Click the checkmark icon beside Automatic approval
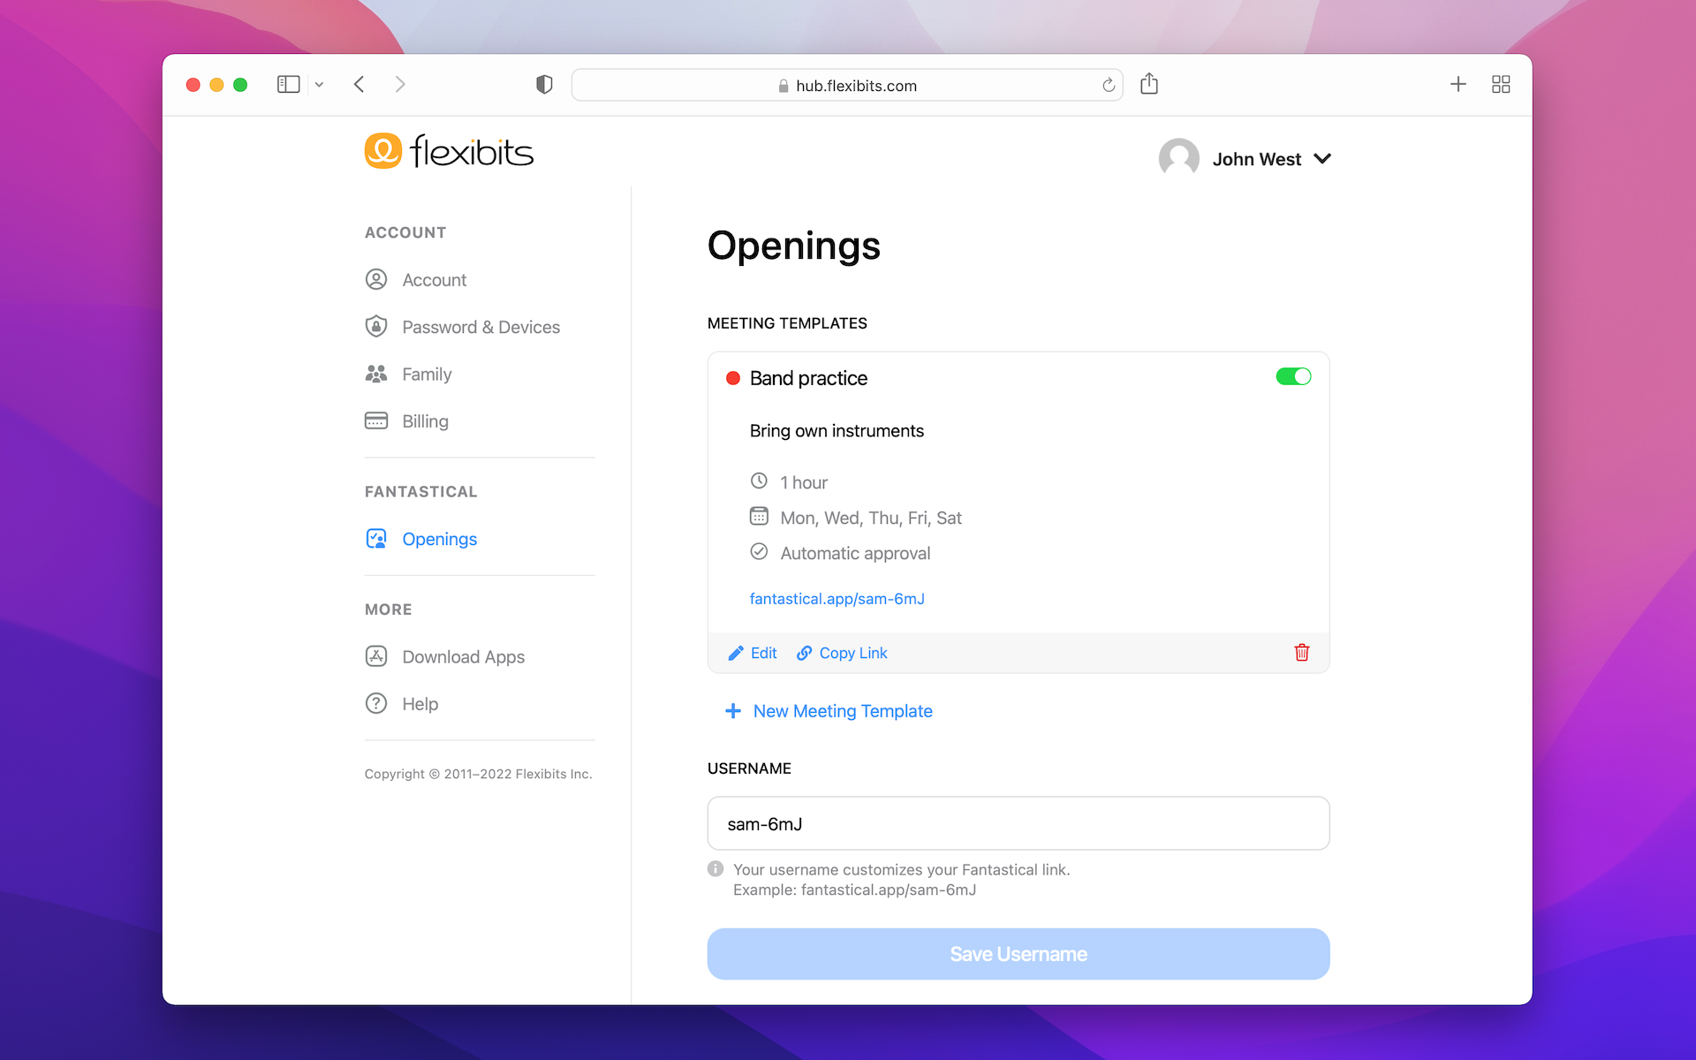This screenshot has width=1696, height=1060. click(x=759, y=552)
